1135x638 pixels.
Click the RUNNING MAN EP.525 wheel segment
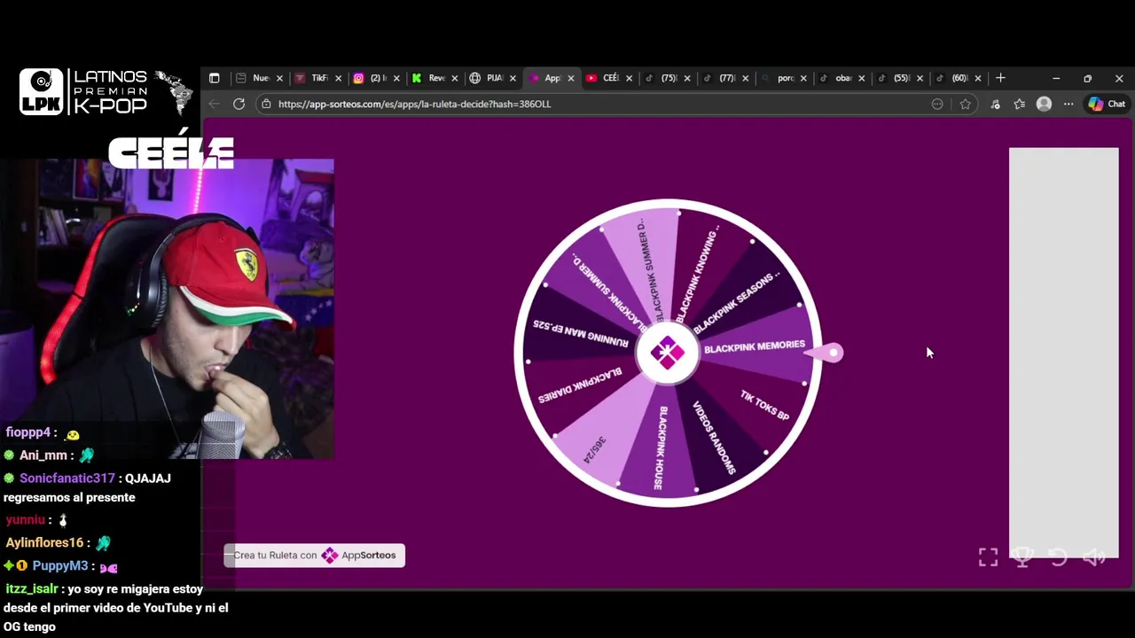[x=581, y=332]
